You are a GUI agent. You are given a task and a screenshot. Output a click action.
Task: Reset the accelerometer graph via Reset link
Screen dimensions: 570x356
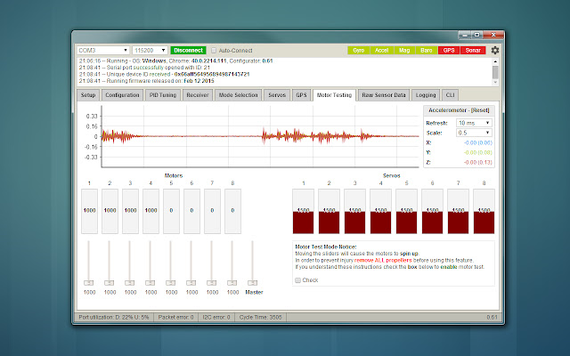(x=481, y=109)
